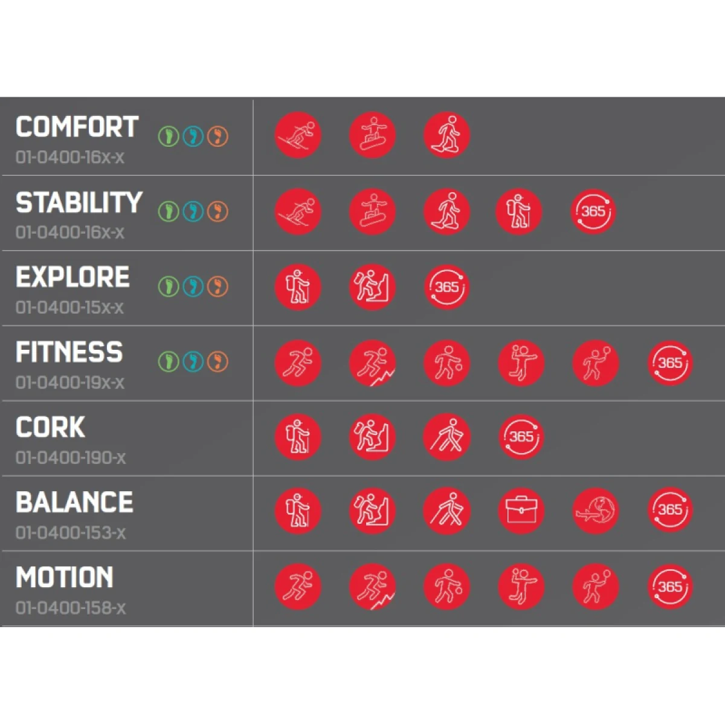
Task: Click the running icon in FITNESS row
Action: [298, 362]
